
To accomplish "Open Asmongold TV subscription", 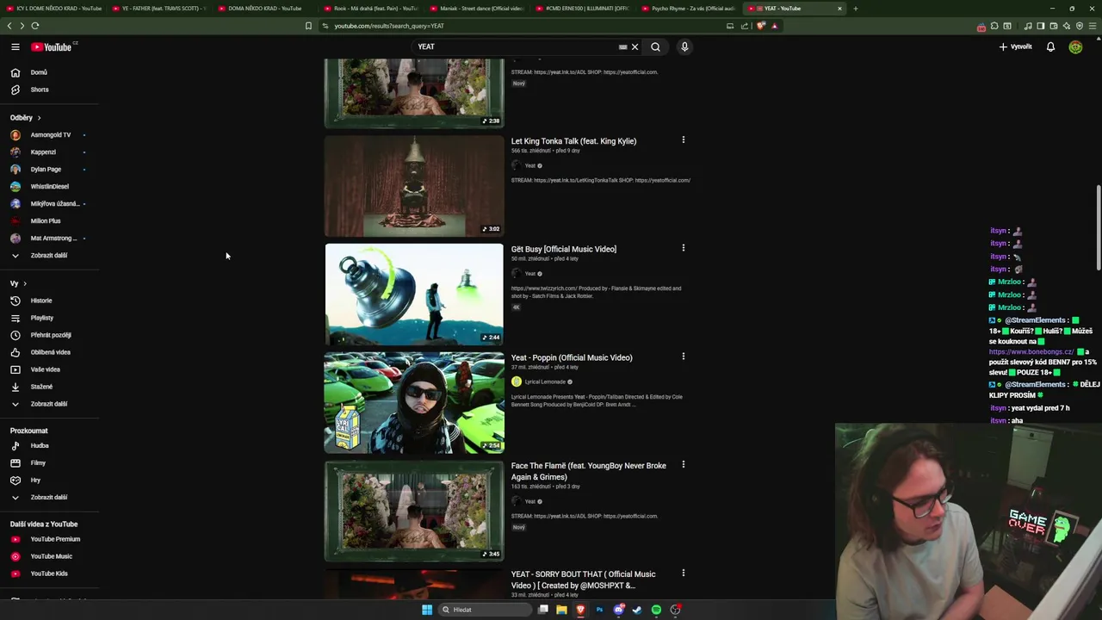I will [51, 135].
